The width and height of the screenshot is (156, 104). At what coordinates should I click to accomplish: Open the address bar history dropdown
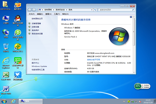92,10
